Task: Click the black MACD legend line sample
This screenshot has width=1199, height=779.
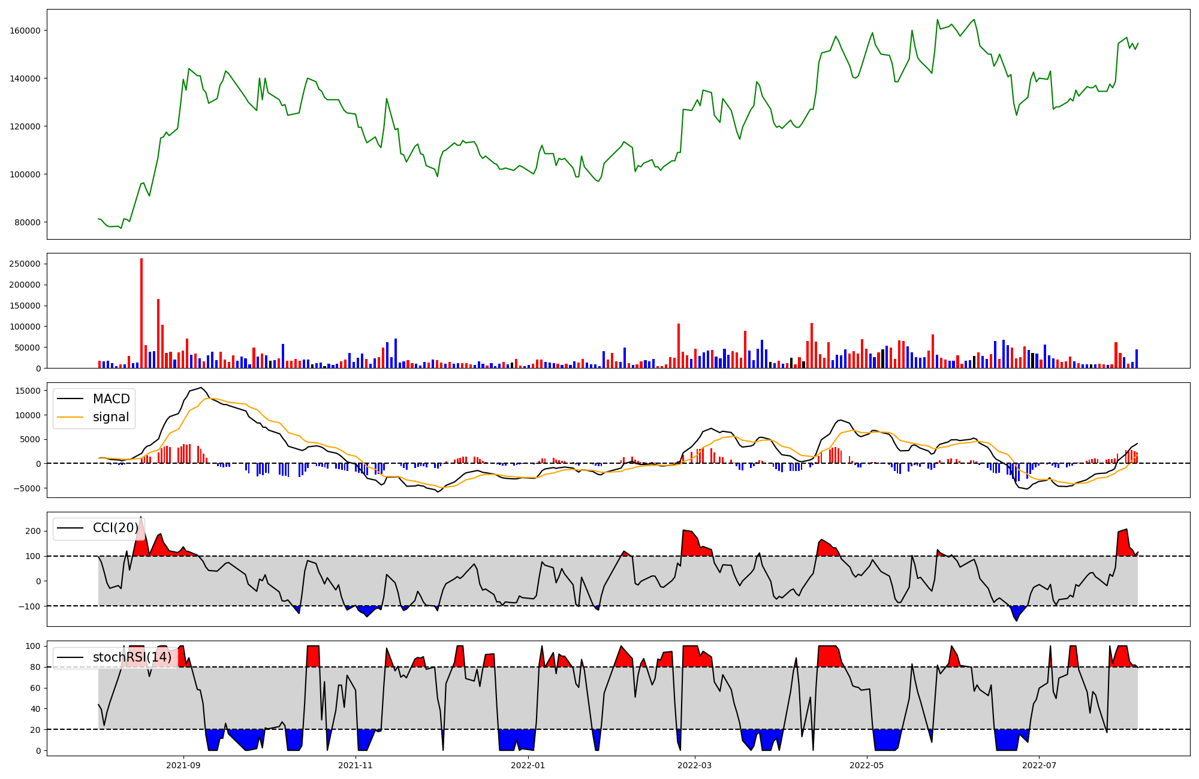Action: pyautogui.click(x=70, y=399)
